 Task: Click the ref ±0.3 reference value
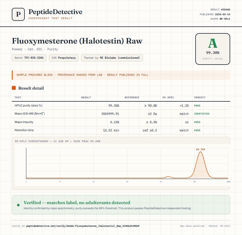pos(150,131)
